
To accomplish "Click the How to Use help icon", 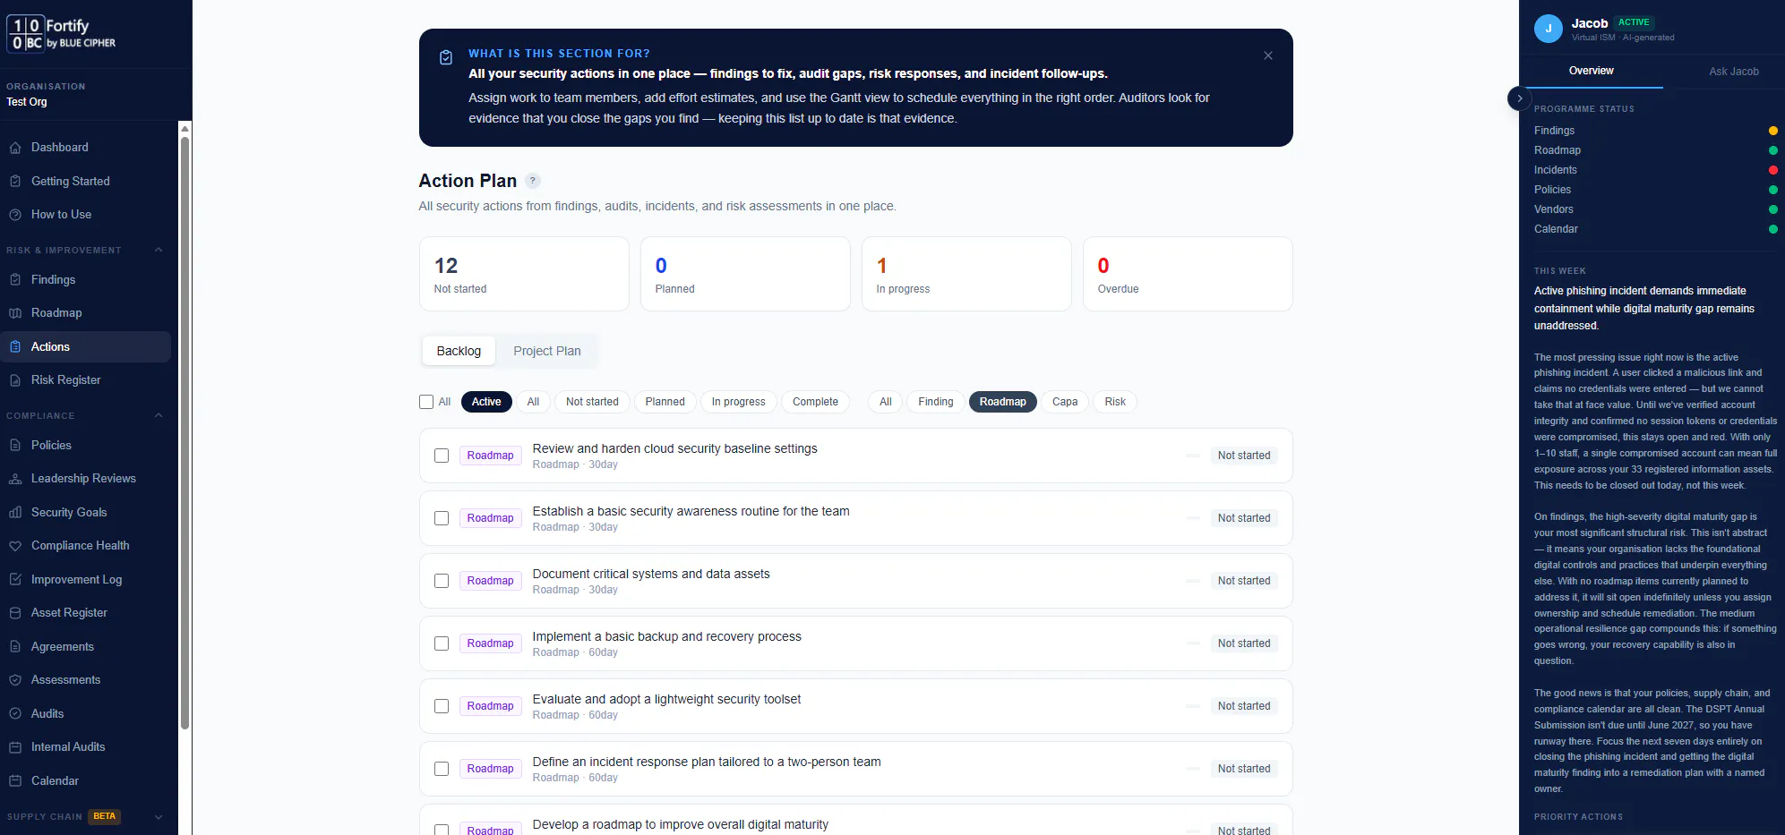I will pyautogui.click(x=15, y=215).
